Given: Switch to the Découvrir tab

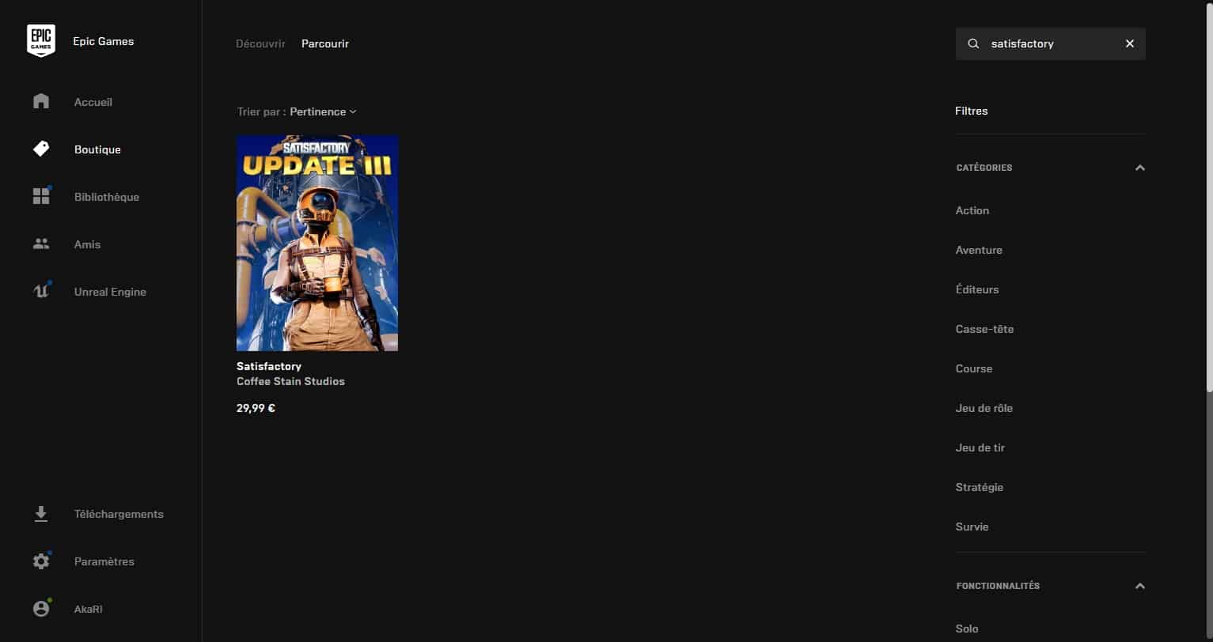Looking at the screenshot, I should [x=260, y=43].
